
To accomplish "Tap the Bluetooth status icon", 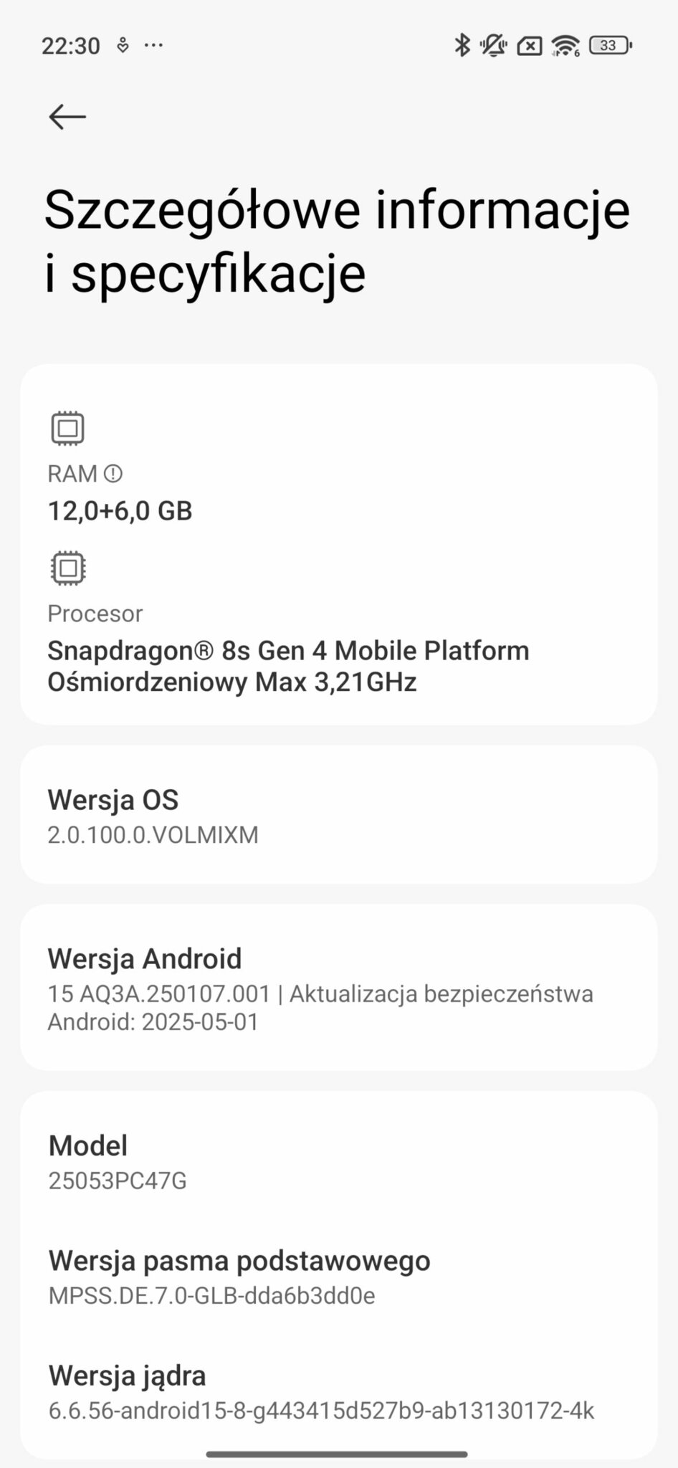I will click(462, 46).
